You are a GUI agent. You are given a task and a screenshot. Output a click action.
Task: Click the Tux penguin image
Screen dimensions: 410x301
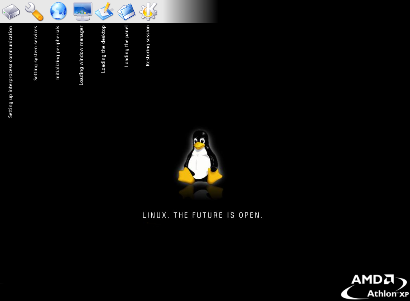coord(201,157)
